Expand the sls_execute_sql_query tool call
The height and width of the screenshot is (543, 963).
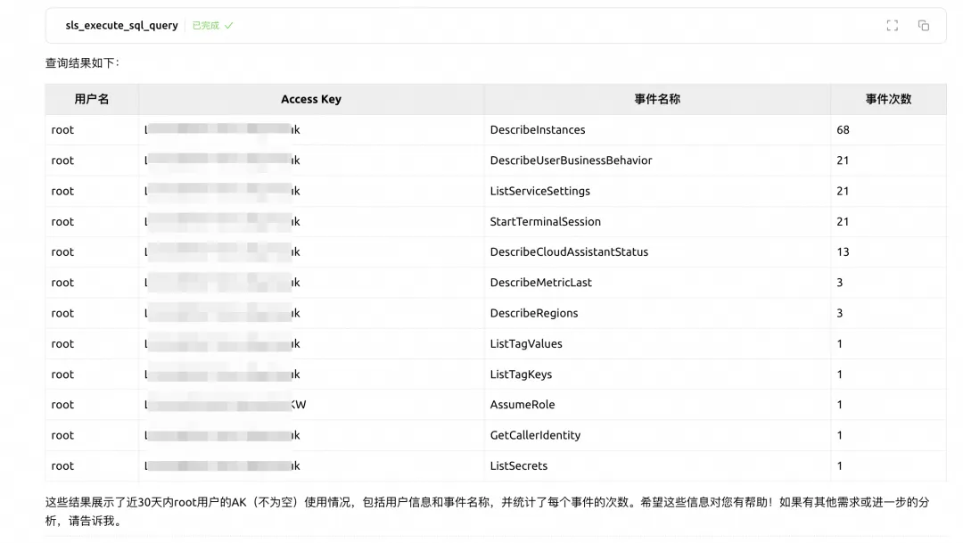(121, 26)
